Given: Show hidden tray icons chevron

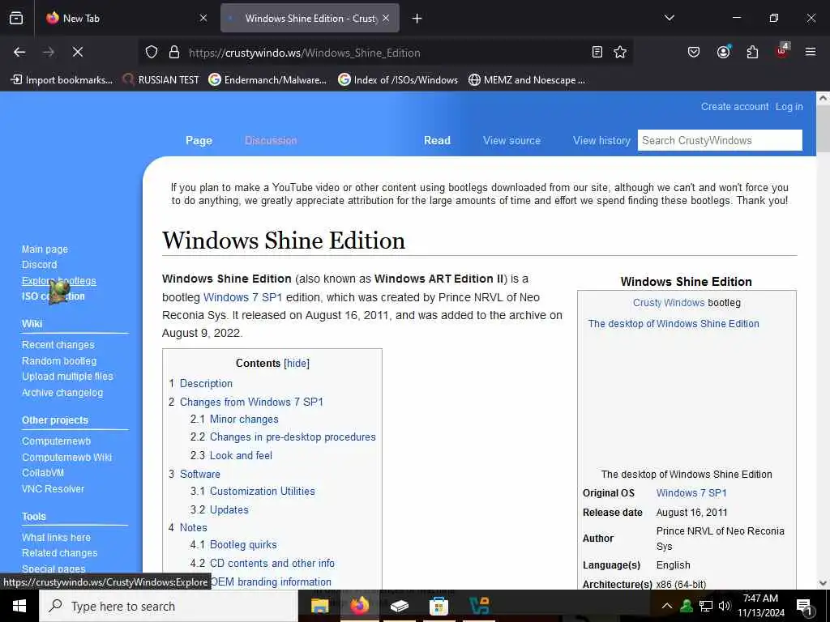Looking at the screenshot, I should coord(667,606).
